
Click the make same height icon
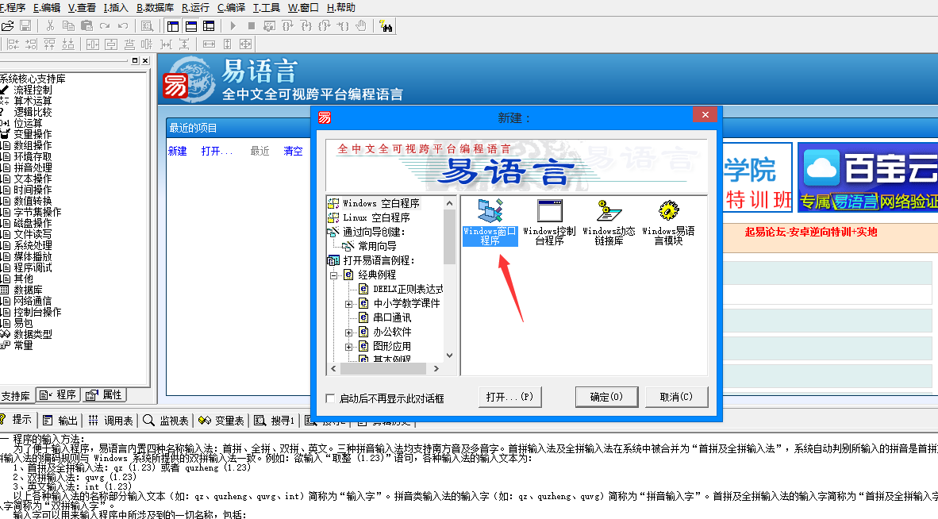[x=227, y=44]
